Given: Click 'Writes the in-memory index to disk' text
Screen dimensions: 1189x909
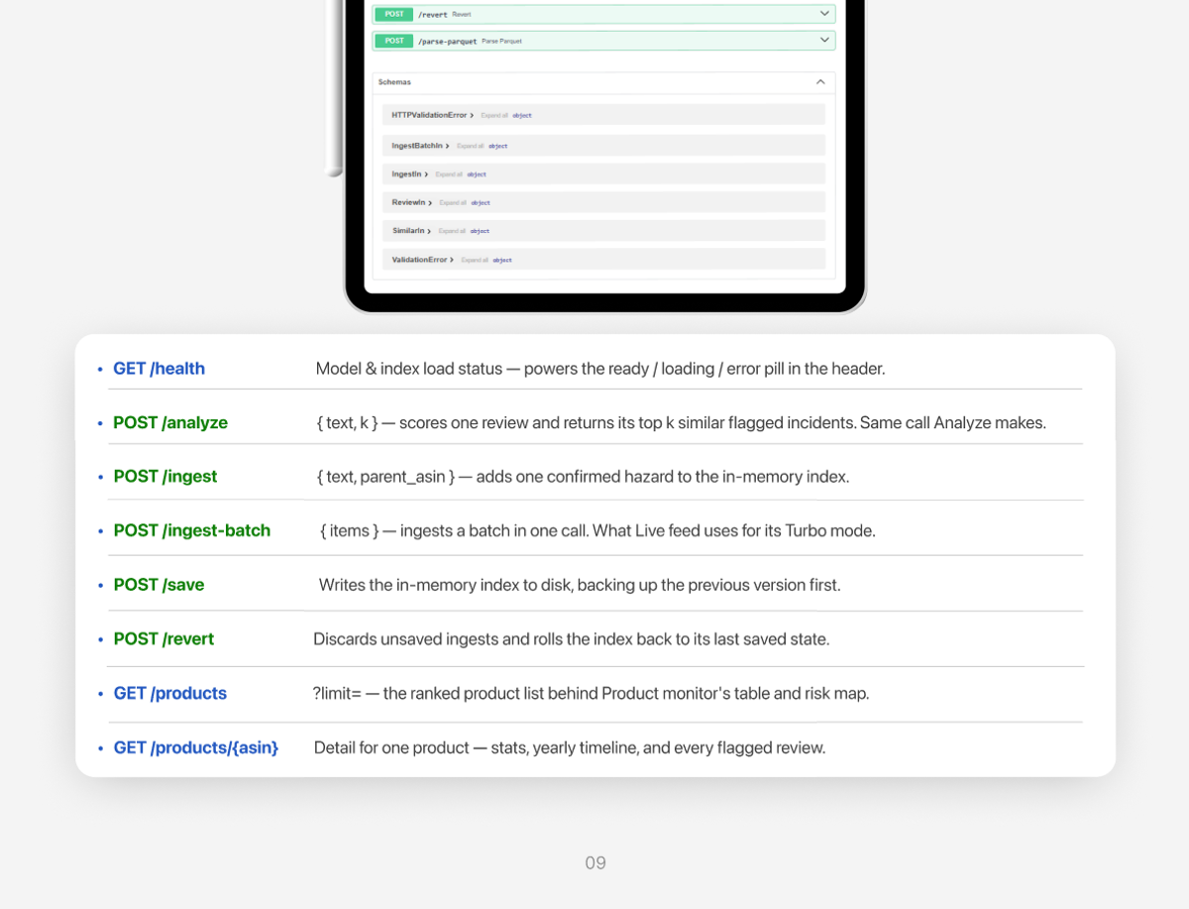Looking at the screenshot, I should [x=580, y=585].
